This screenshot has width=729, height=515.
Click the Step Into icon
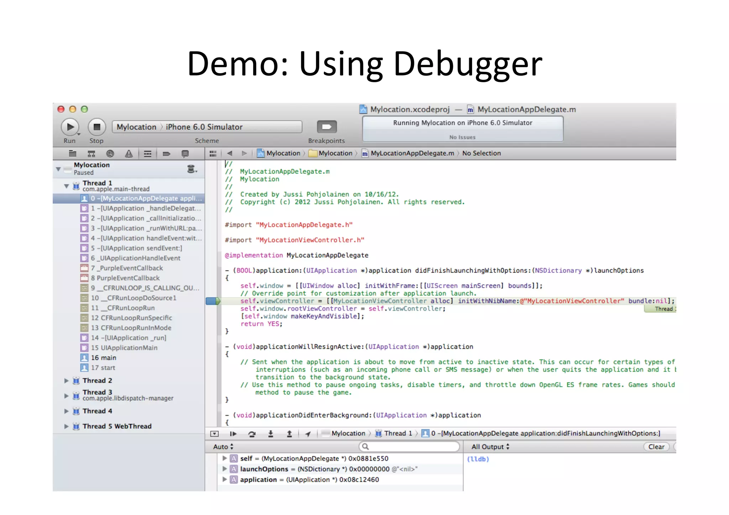271,434
